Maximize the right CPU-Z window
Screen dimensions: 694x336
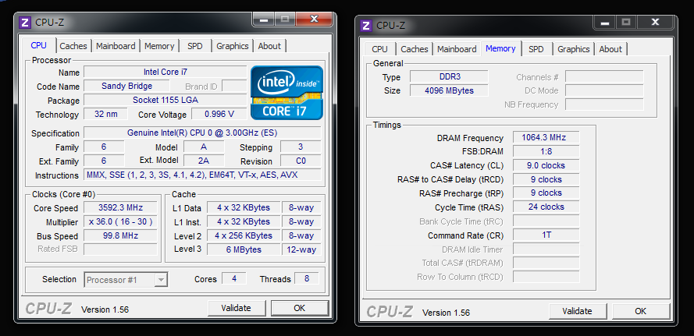pos(626,22)
